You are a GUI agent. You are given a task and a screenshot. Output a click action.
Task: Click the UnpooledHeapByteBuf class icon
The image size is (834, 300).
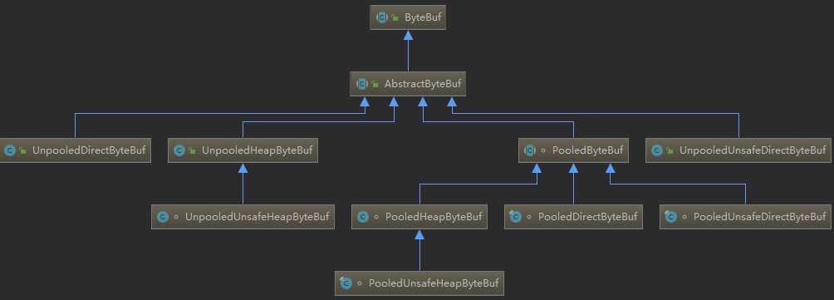179,150
